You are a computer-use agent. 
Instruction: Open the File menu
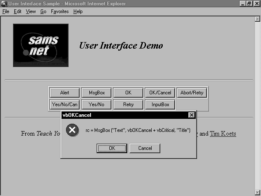tap(6, 11)
